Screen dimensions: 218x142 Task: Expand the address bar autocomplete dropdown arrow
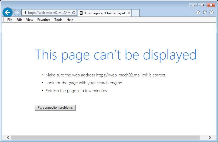click(x=69, y=13)
